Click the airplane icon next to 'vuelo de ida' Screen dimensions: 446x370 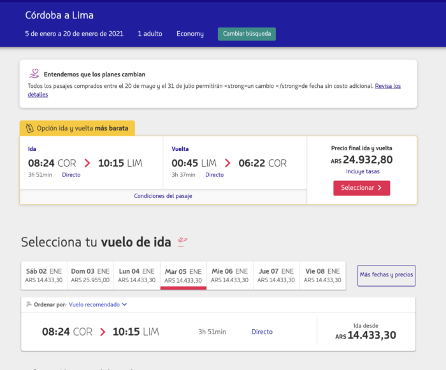[x=183, y=241]
